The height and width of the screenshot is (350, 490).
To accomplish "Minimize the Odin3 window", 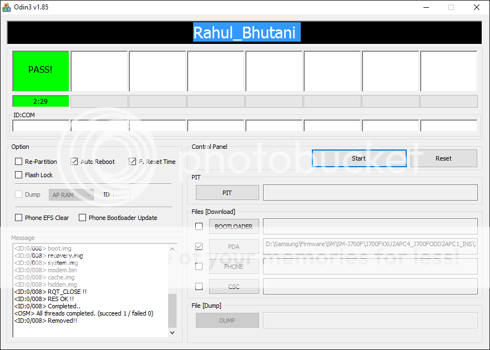I will pyautogui.click(x=426, y=7).
